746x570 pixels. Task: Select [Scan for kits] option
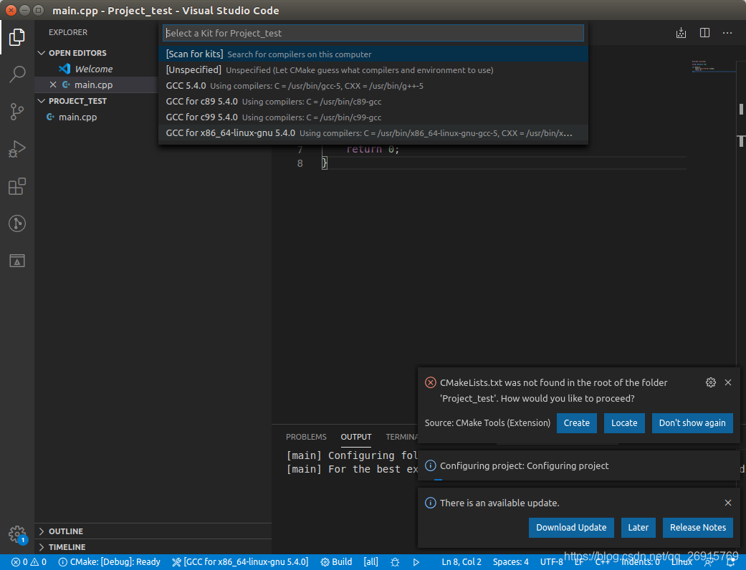373,54
